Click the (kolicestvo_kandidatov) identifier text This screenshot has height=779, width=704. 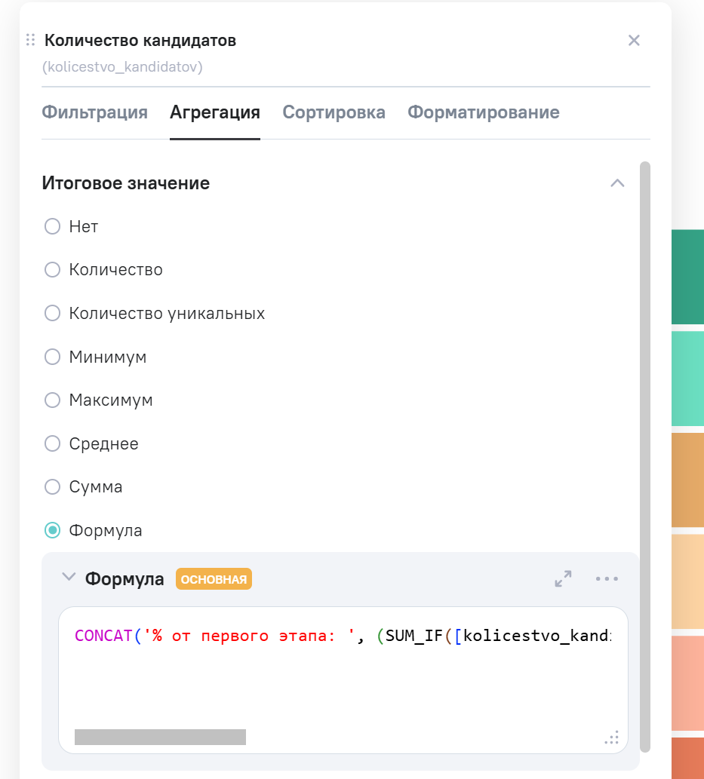[122, 67]
